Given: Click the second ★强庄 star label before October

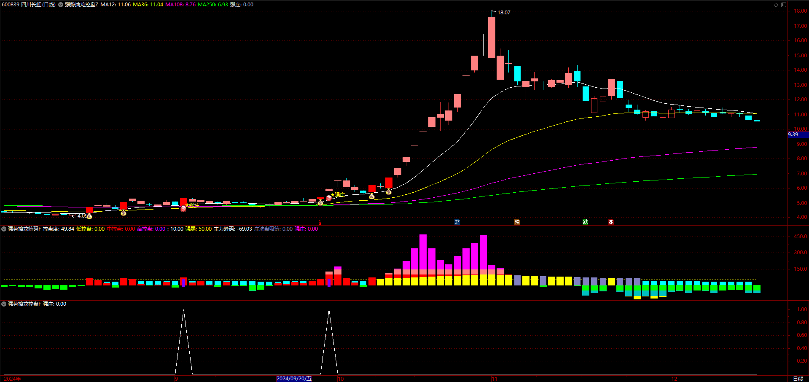Looking at the screenshot, I should coord(338,195).
